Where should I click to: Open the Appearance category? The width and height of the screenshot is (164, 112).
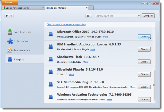[x=19, y=50]
